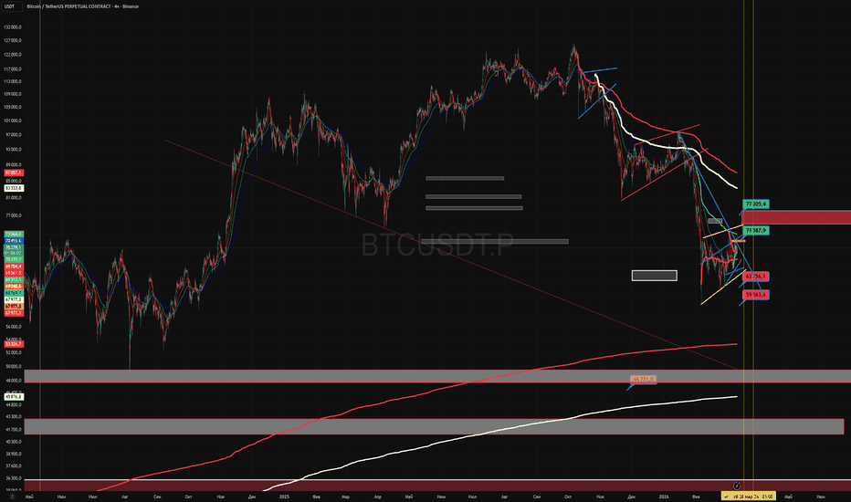
Task: Click the round icon in the bottom-left corner
Action: coord(11,497)
